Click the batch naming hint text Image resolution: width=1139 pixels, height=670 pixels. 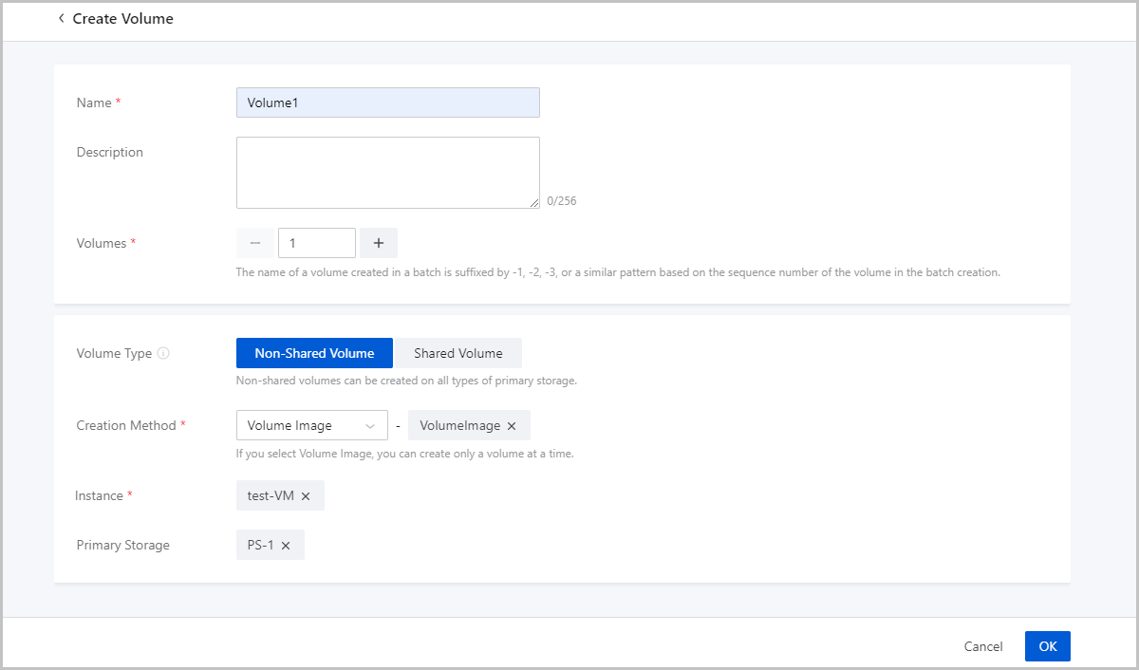tap(618, 272)
